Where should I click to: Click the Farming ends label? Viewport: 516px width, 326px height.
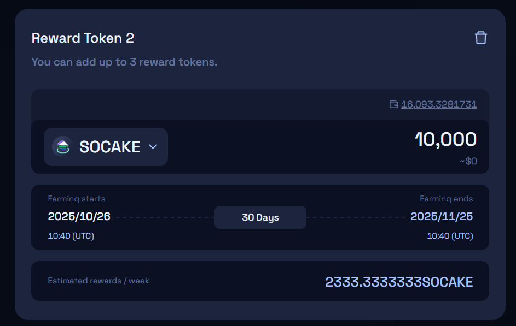[x=446, y=199]
